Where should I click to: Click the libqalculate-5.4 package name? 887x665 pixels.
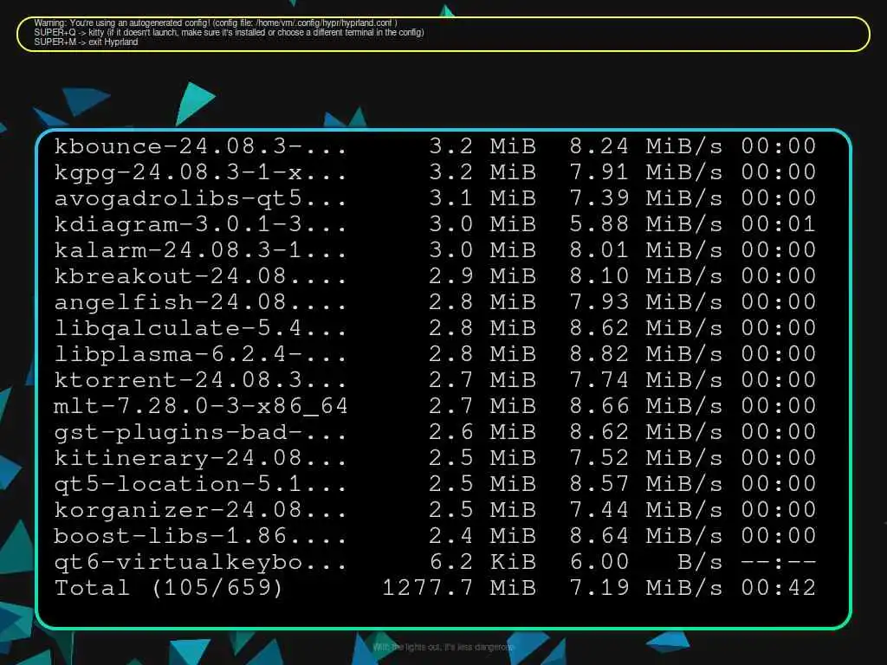200,328
